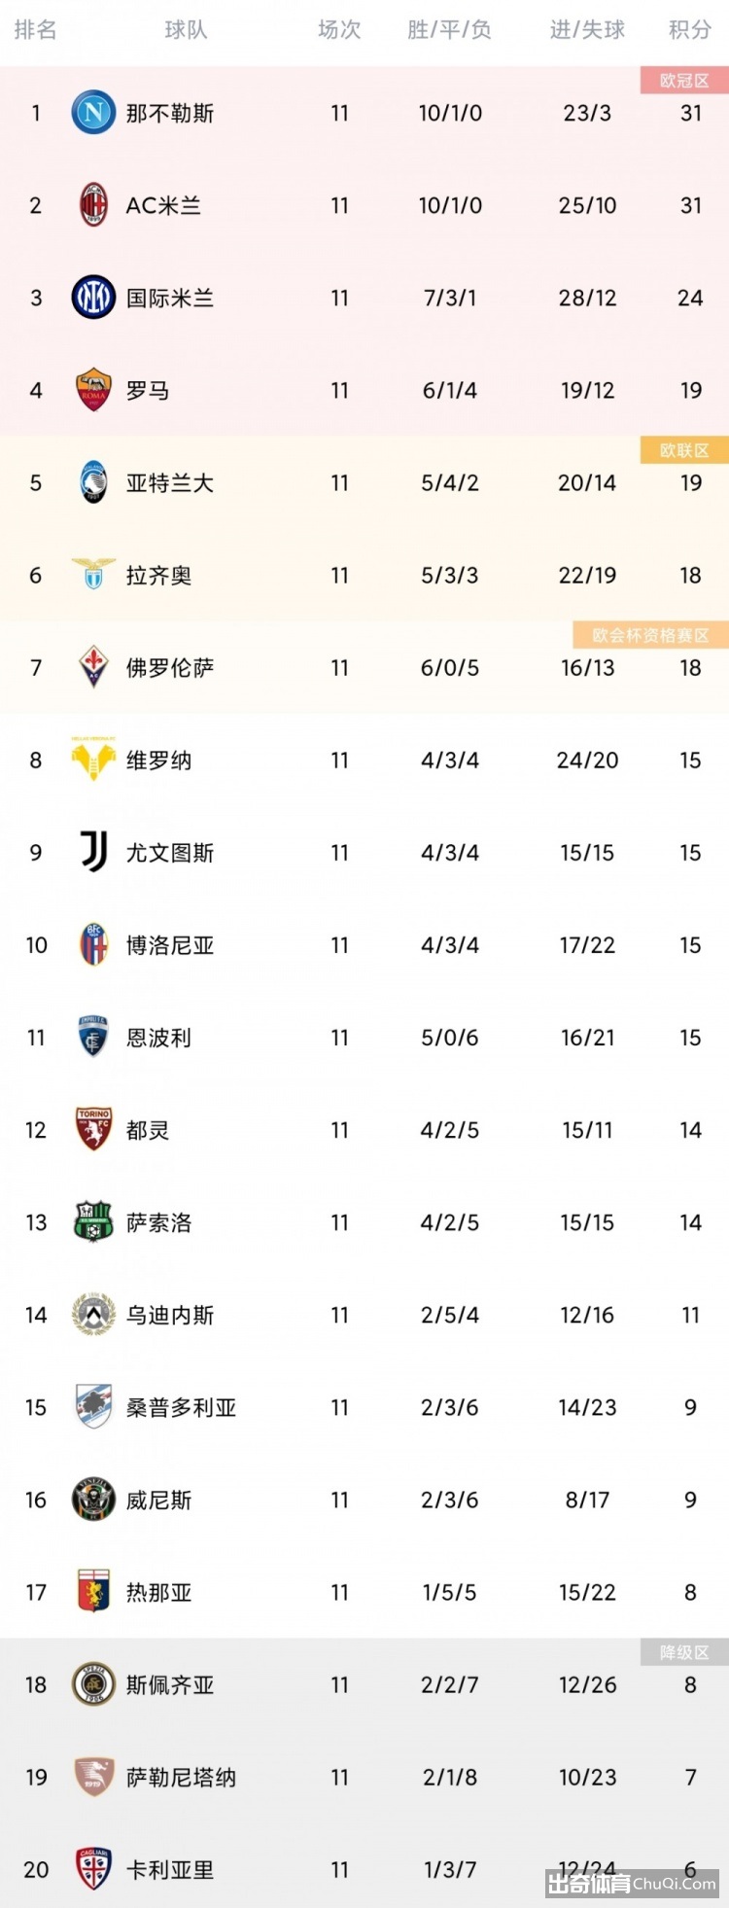Image resolution: width=729 pixels, height=1908 pixels.
Task: Open the Genoa club crest
Action: 94,1592
